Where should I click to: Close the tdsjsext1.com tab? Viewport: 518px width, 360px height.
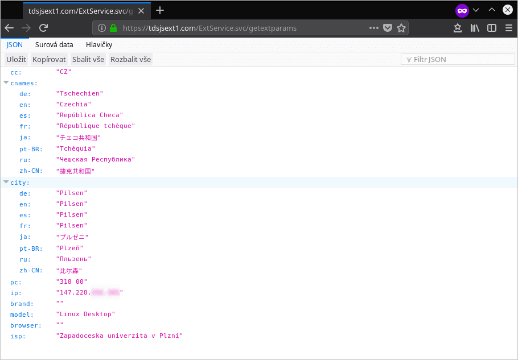tap(141, 11)
